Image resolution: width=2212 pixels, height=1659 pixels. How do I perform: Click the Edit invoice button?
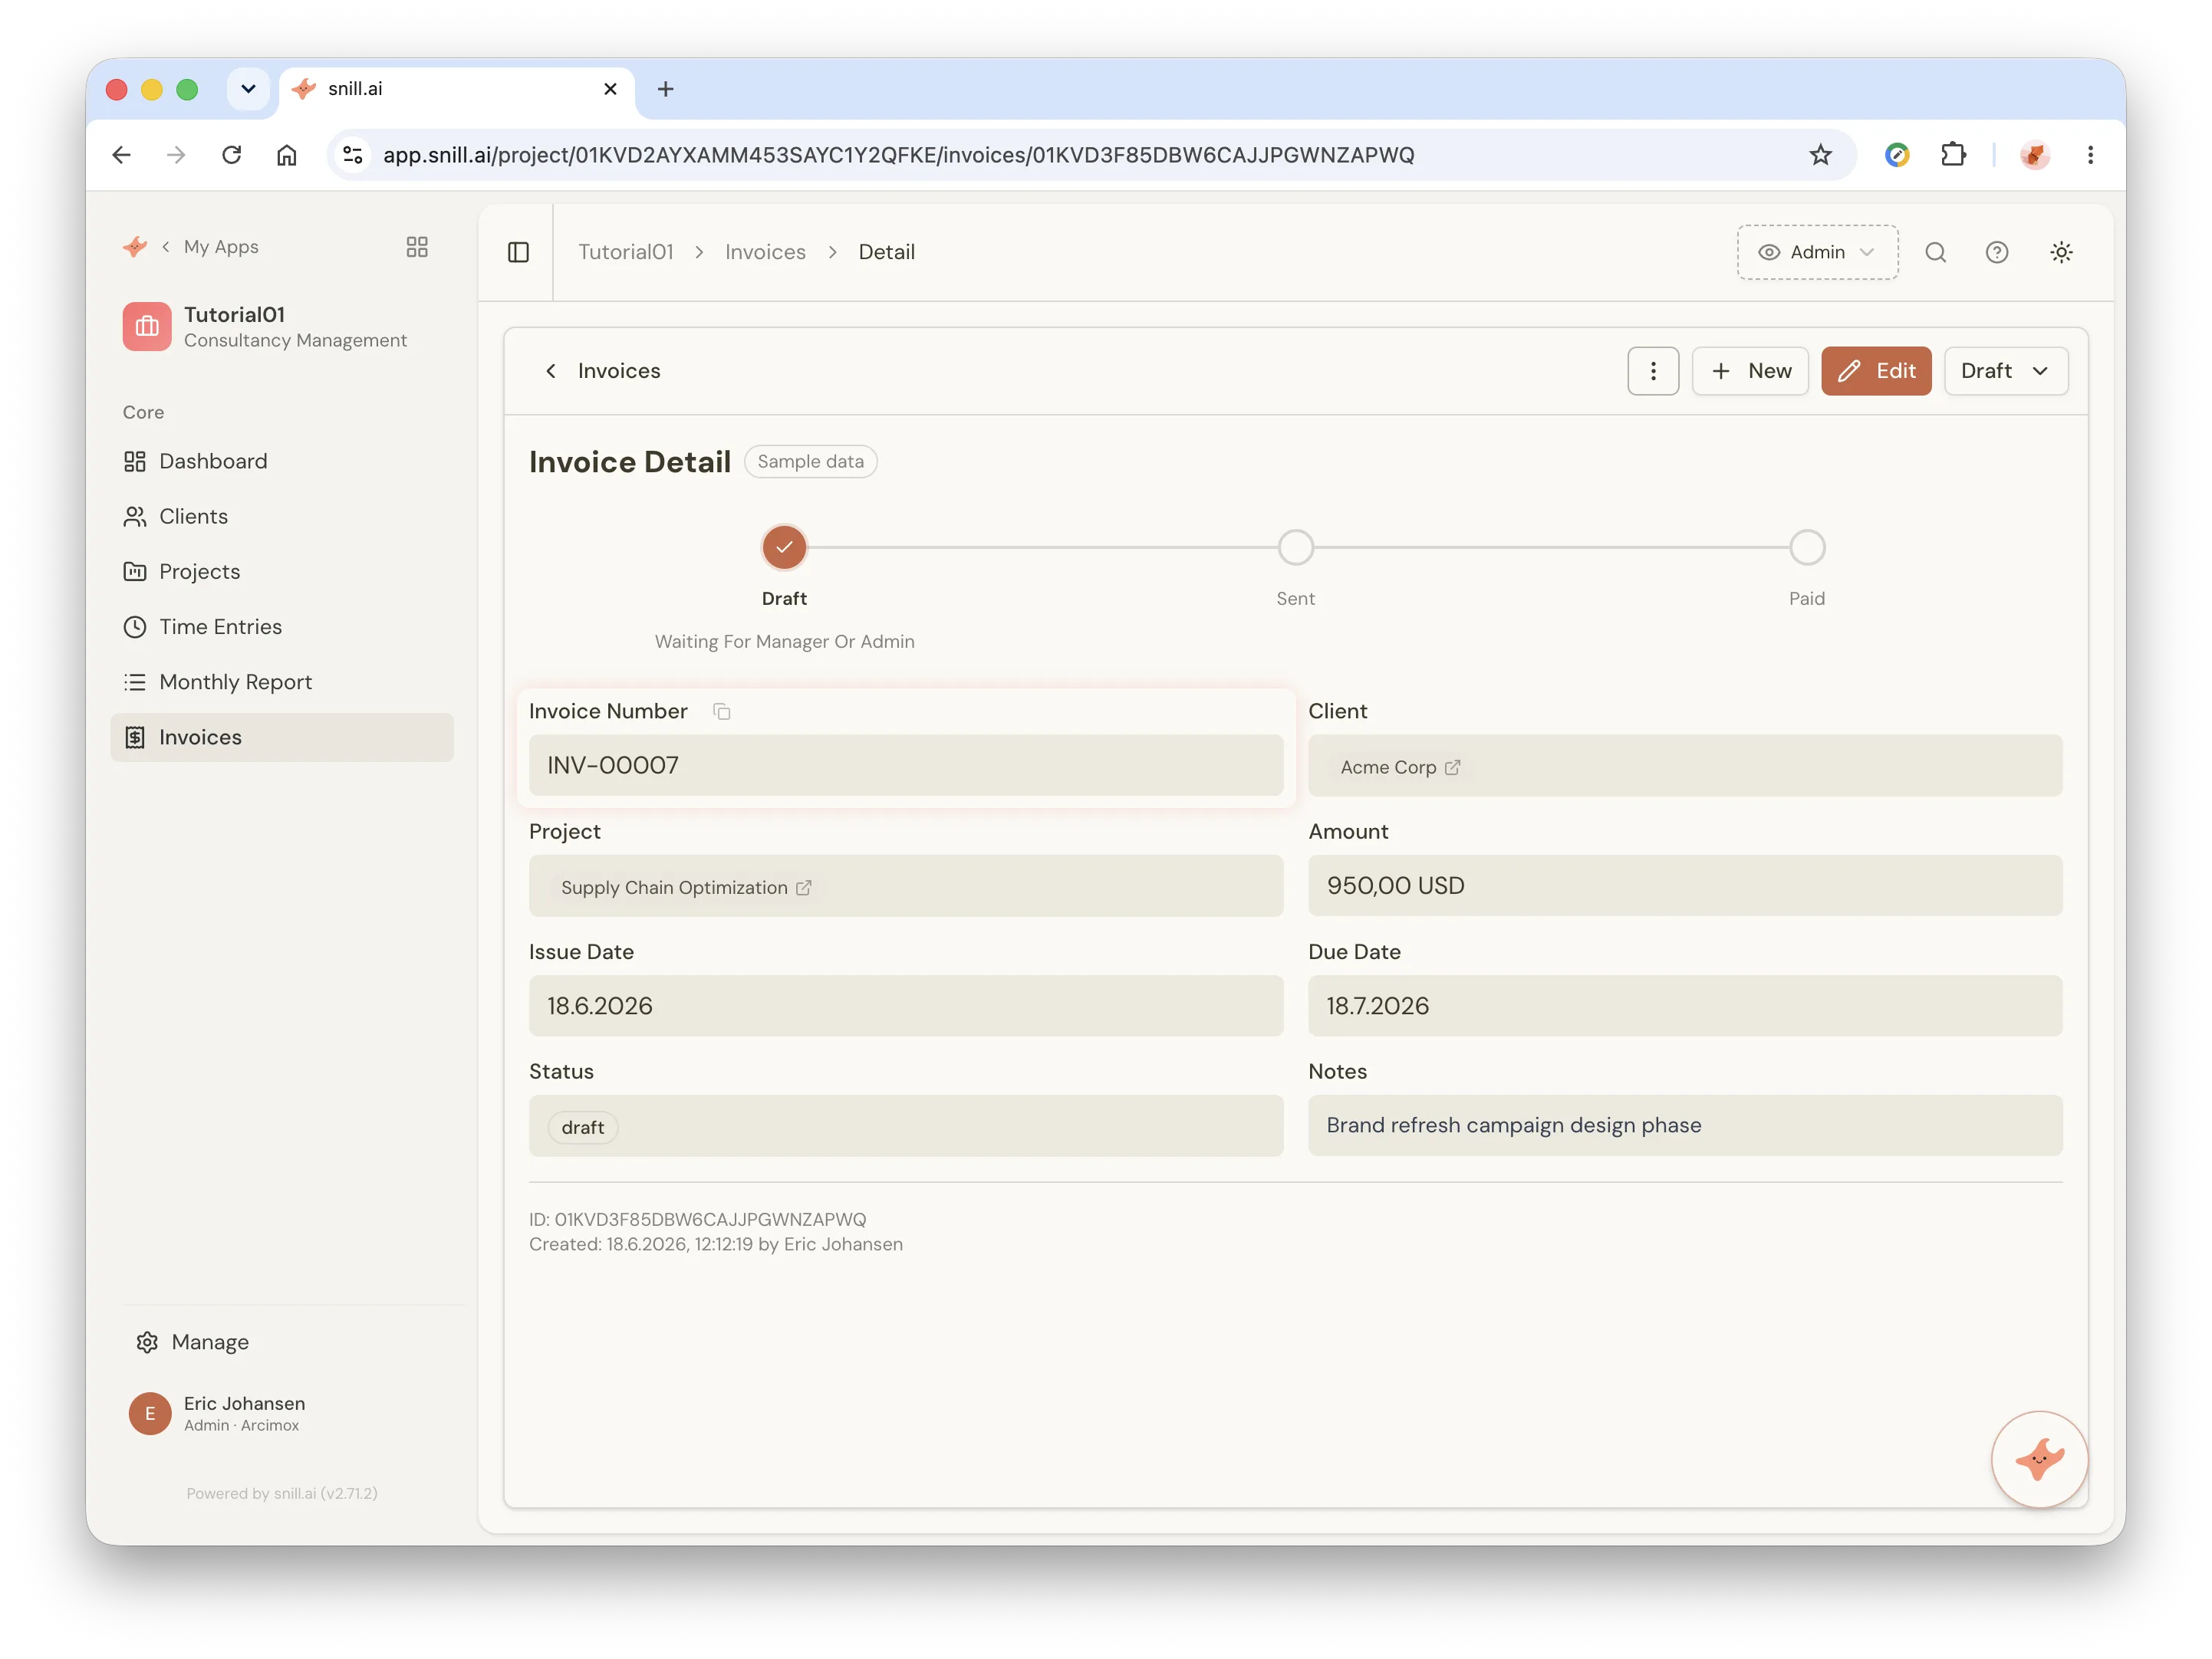pyautogui.click(x=1876, y=371)
